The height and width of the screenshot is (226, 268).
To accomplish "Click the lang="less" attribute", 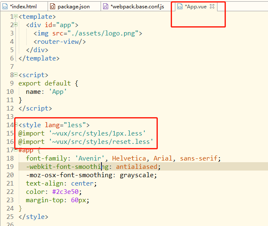I will [x=65, y=125].
